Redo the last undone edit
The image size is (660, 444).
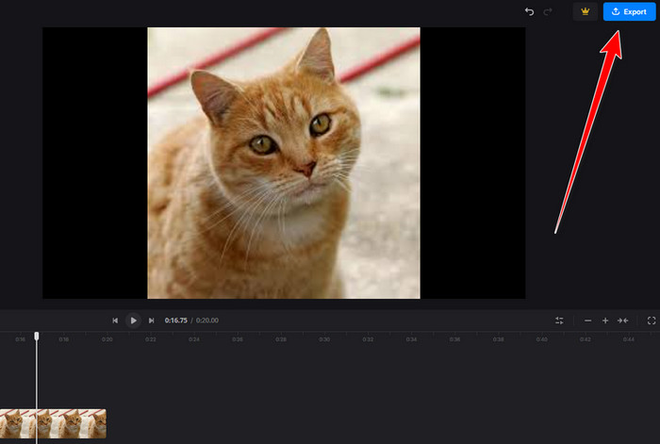(548, 12)
